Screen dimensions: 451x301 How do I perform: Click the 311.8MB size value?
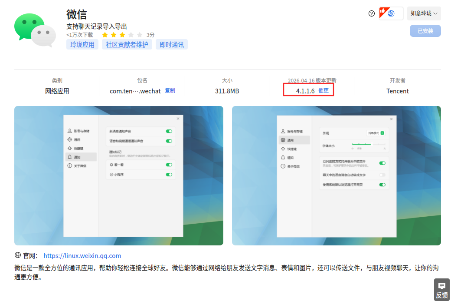pyautogui.click(x=227, y=91)
